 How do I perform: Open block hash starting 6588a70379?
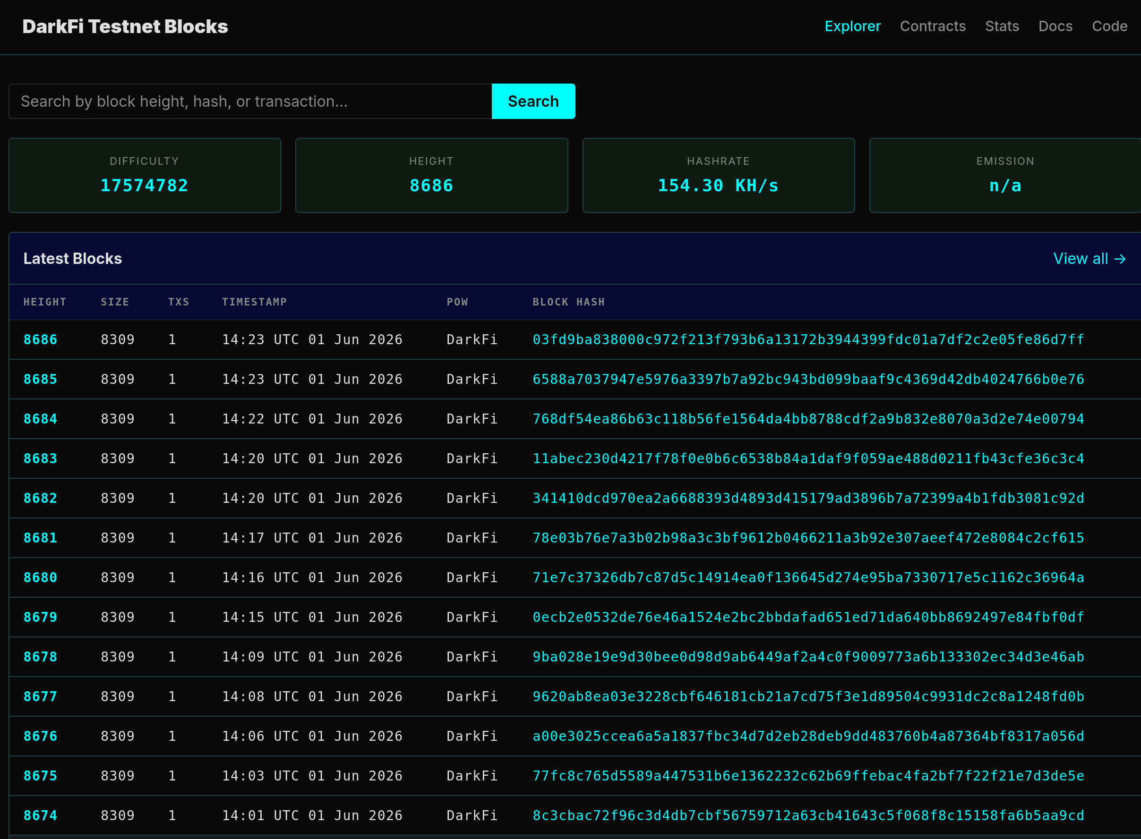[x=808, y=380]
